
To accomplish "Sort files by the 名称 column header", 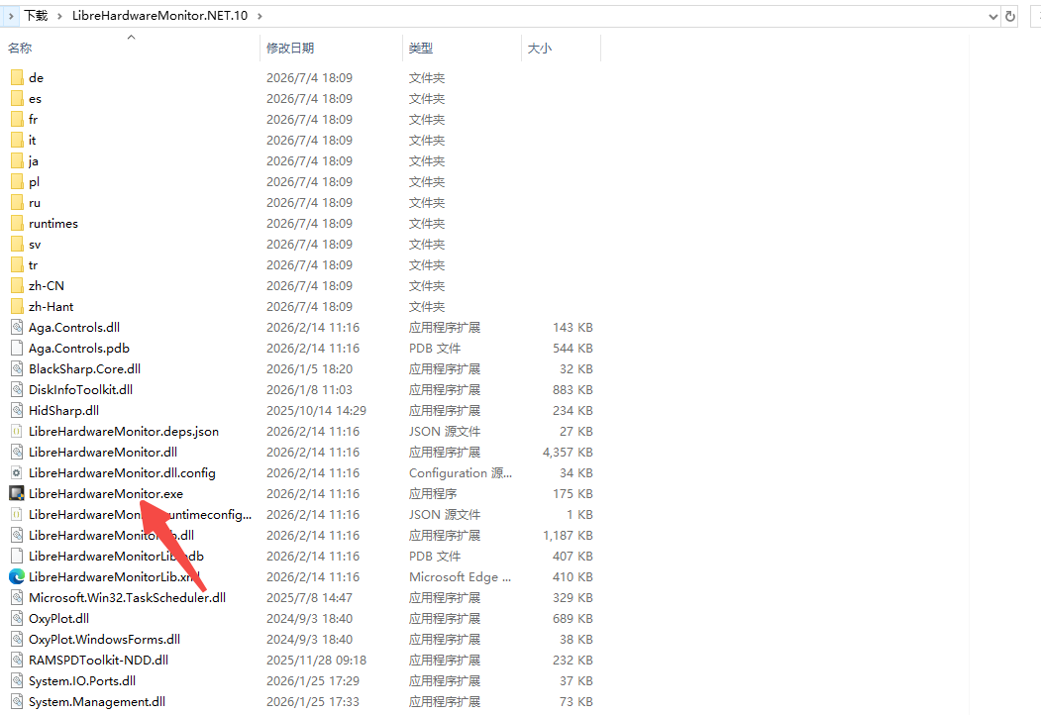I will coord(20,48).
